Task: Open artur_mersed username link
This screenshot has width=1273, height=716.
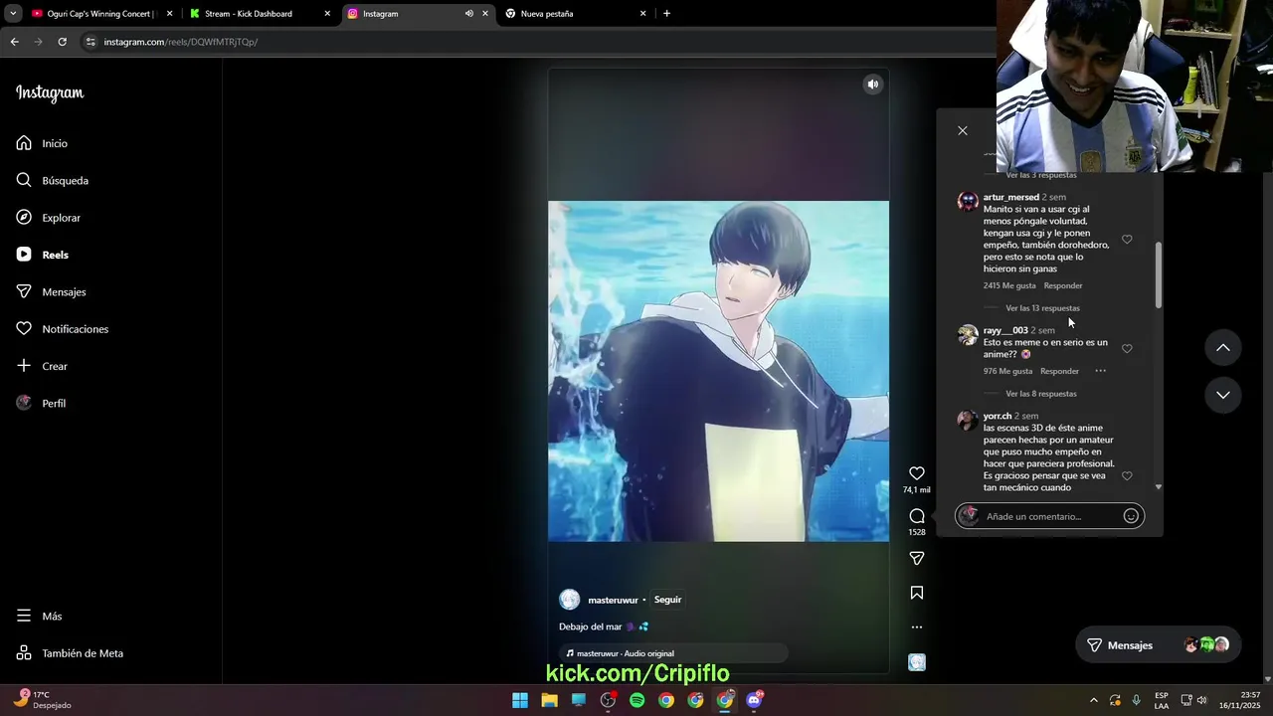Action: 1011,197
